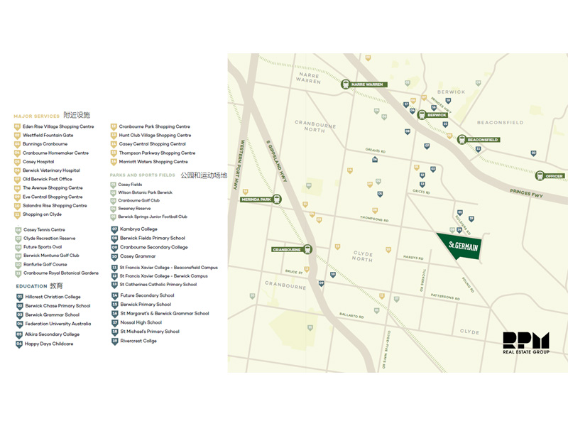Click the badge next to Sweeney Reserve
The width and height of the screenshot is (568, 426).
point(113,209)
